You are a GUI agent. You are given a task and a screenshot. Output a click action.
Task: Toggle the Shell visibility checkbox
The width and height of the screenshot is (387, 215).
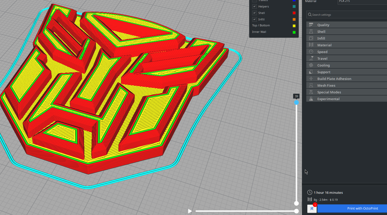point(255,13)
